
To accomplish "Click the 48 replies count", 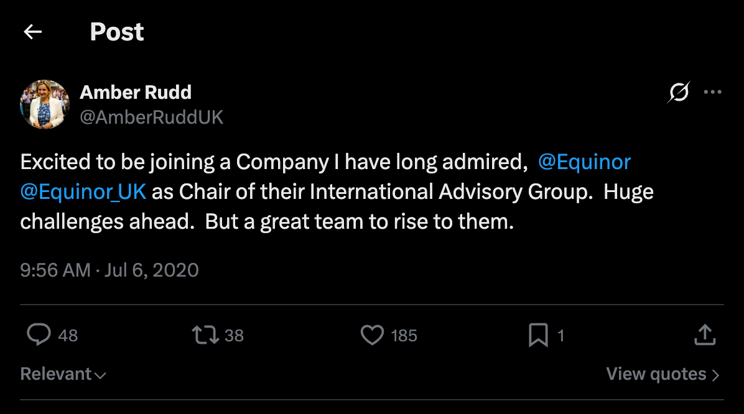I will [x=68, y=336].
